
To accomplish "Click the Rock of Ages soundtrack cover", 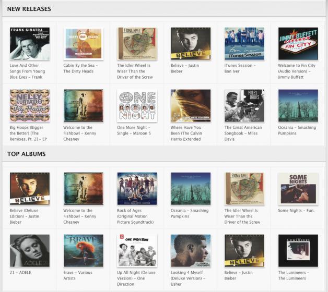I will [x=137, y=189].
